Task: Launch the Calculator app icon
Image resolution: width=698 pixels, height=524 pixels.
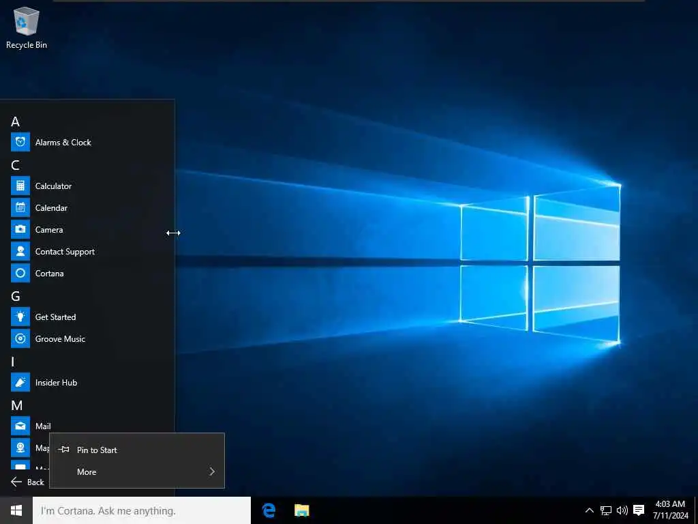Action: [x=20, y=186]
